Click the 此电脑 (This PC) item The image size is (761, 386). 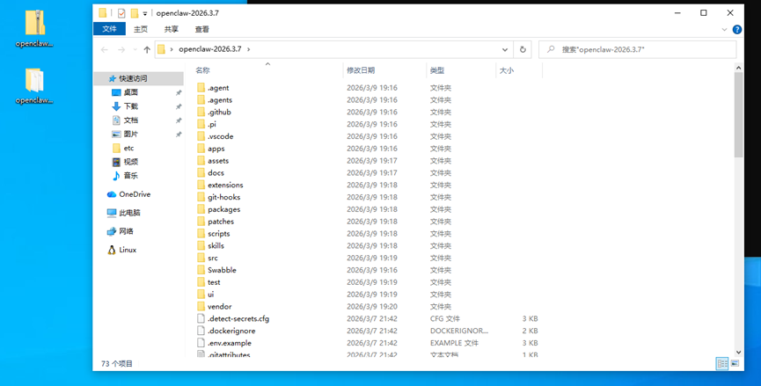[x=129, y=213]
